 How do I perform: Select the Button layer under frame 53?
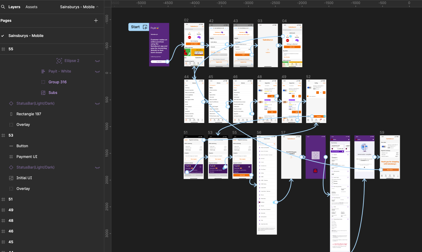click(22, 146)
